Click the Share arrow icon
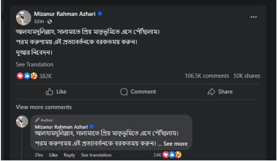This screenshot has width=277, height=161. (x=211, y=92)
